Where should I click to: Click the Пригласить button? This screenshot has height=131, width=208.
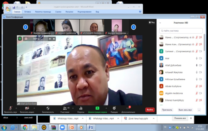pos(167,110)
